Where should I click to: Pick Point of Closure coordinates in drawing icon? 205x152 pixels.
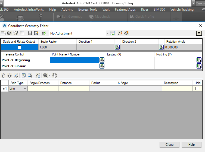click(x=199, y=66)
